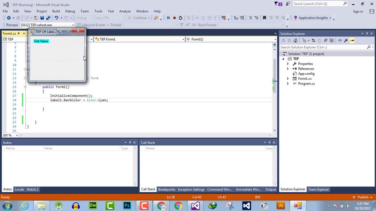The height and width of the screenshot is (211, 376).
Task: Open Adobe Illustrator from the taskbar
Action: click(x=281, y=206)
